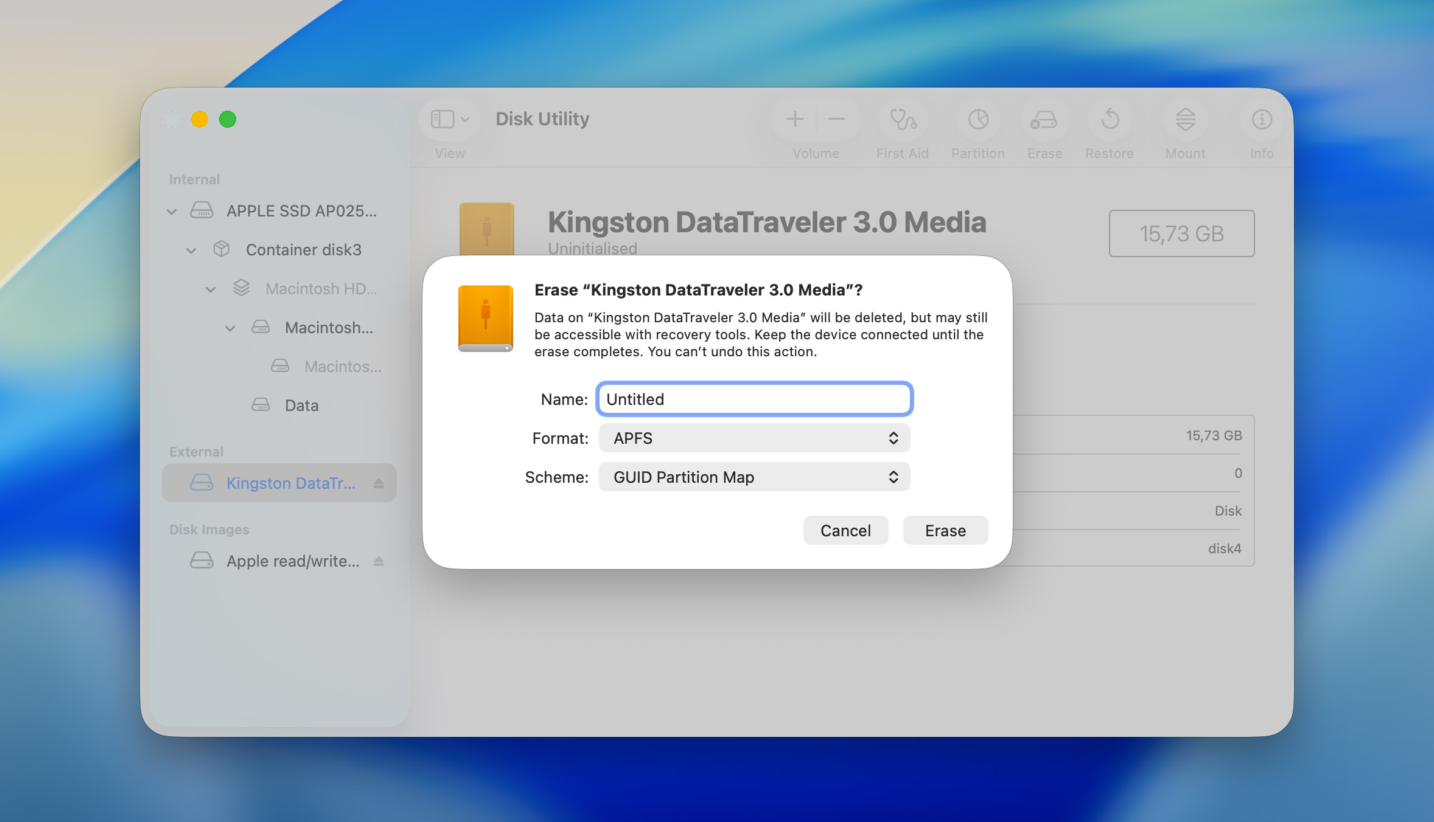
Task: Eject the Kingston DataTraveler disk
Action: click(379, 483)
